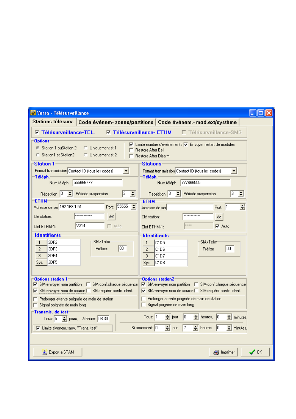Open Code événem- zones/partitions tab
Image resolution: width=296 pixels, height=419 pixels.
(x=116, y=122)
